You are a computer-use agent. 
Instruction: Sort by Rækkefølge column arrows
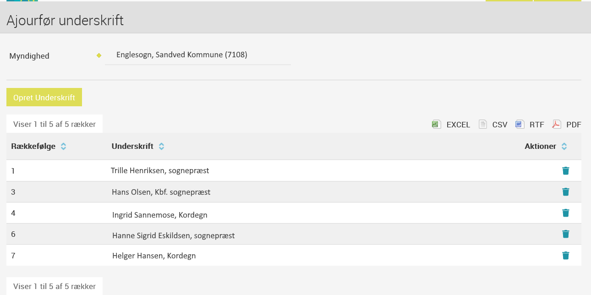(x=63, y=147)
